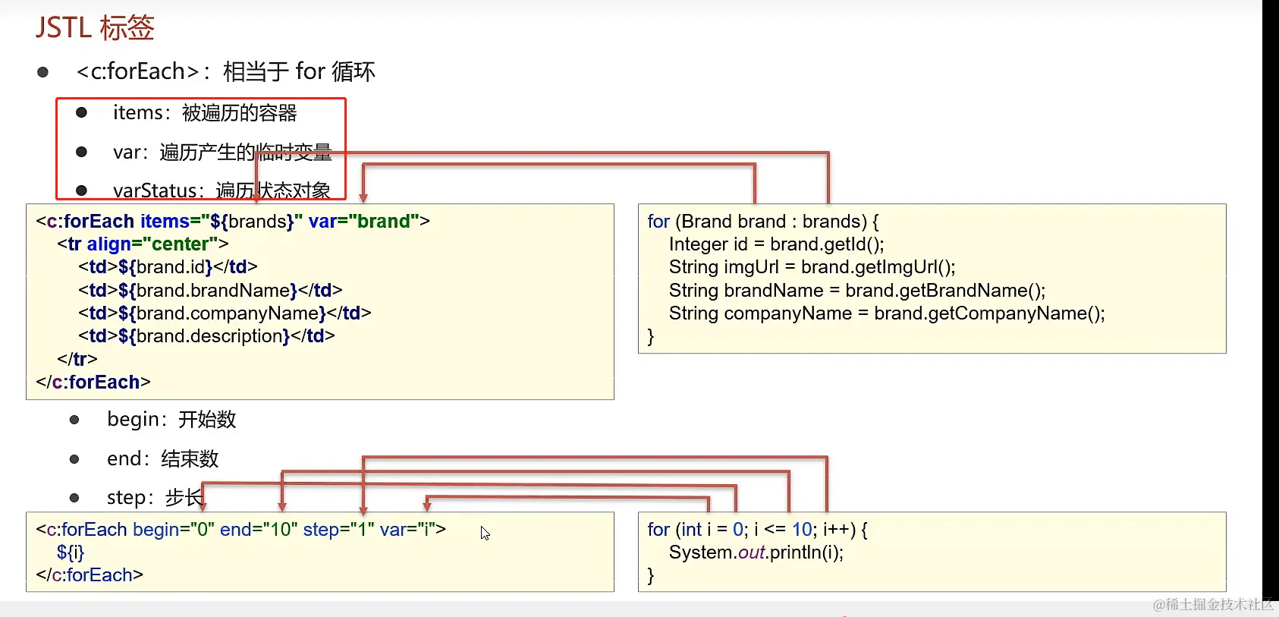This screenshot has width=1279, height=617.
Task: Click the <c:forEach items="${brands}" var="brand"> line
Action: tap(233, 221)
